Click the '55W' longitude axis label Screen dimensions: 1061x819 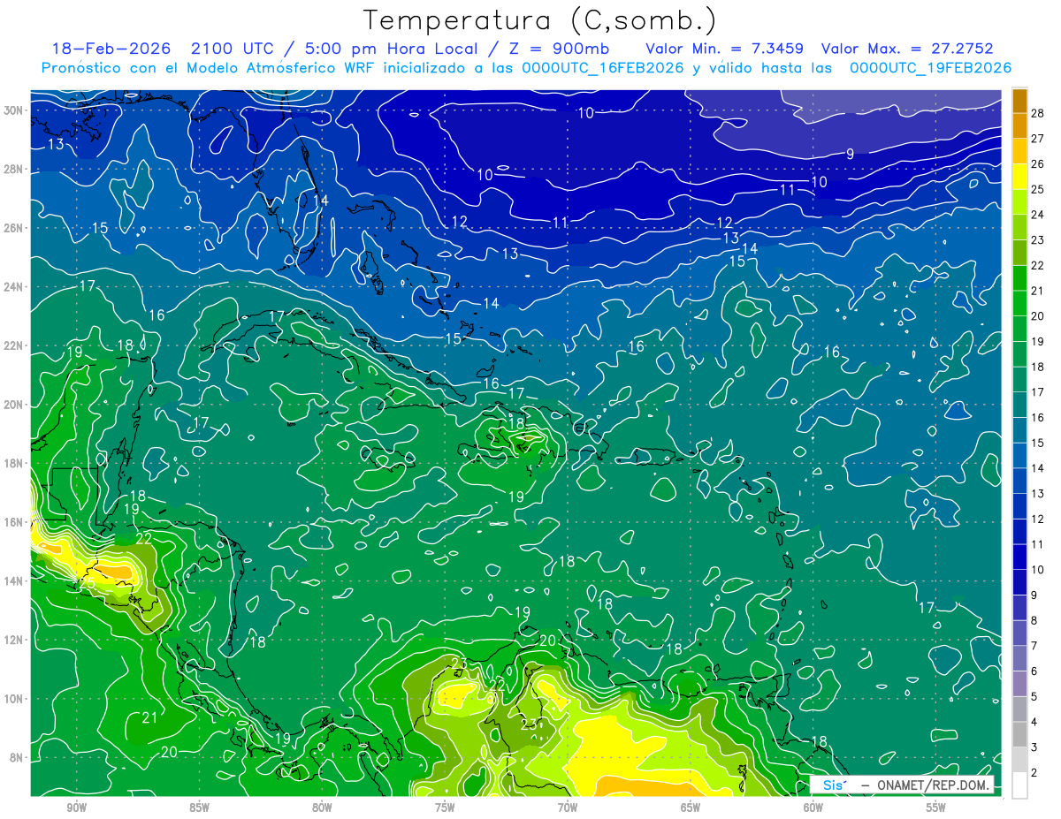(936, 808)
